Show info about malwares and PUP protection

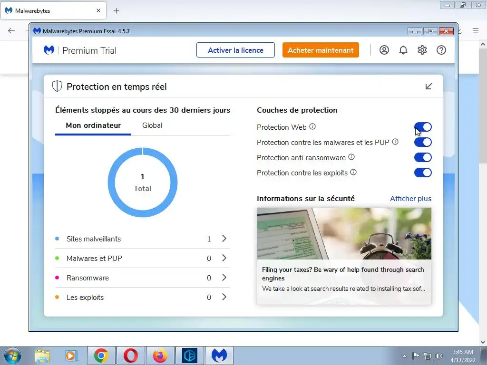[x=395, y=142]
